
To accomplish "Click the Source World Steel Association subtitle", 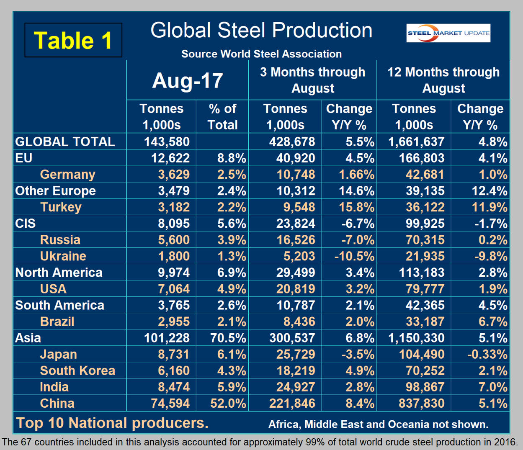I will (261, 54).
